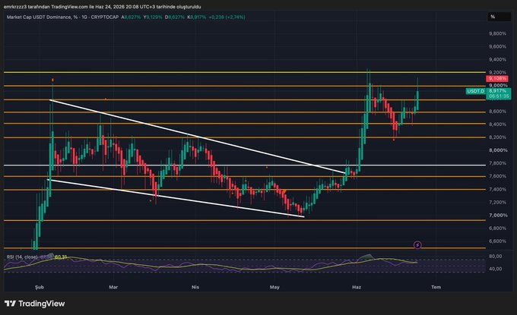Click the header text mentioning emrkrzzz3
The width and height of the screenshot is (517, 315).
[x=102, y=7]
